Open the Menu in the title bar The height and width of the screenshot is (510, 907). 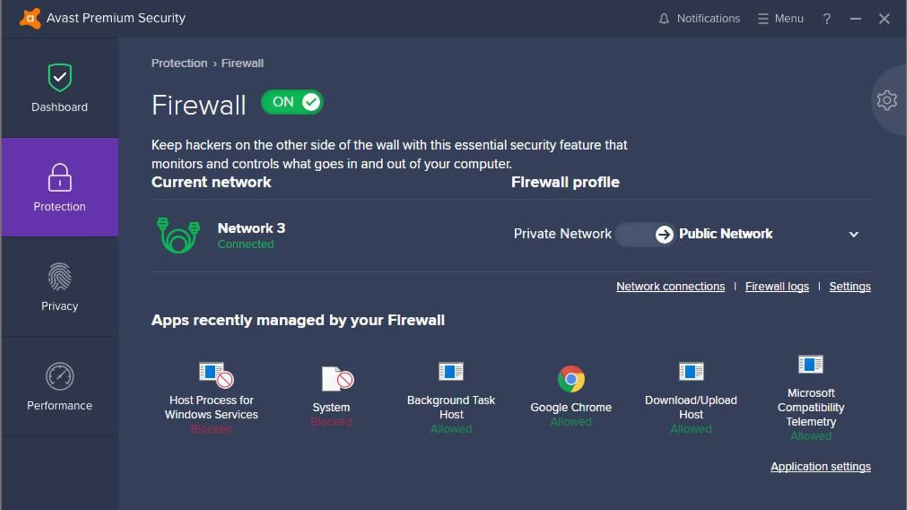(x=782, y=18)
